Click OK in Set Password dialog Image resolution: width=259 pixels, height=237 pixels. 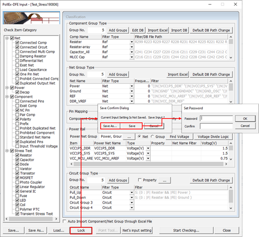click(245, 119)
